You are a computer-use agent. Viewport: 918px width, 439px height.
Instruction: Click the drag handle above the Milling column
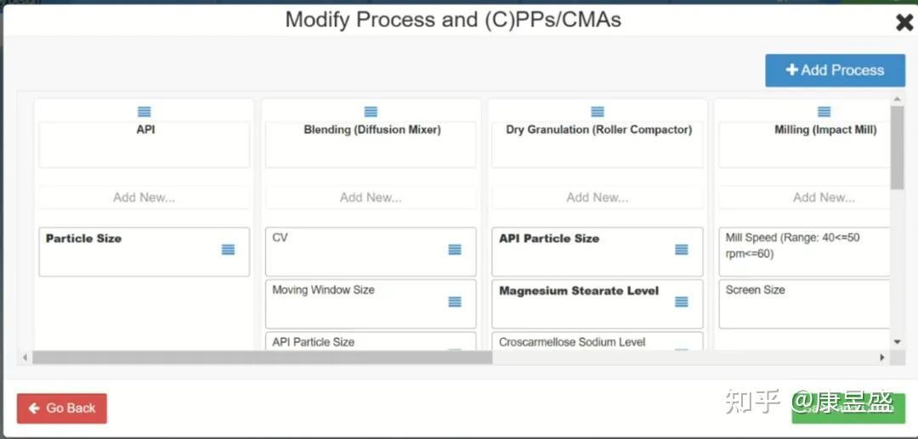point(824,112)
